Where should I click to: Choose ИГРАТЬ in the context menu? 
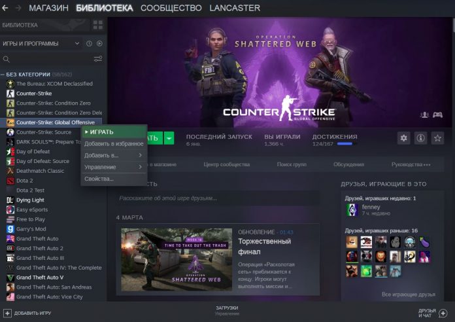114,132
